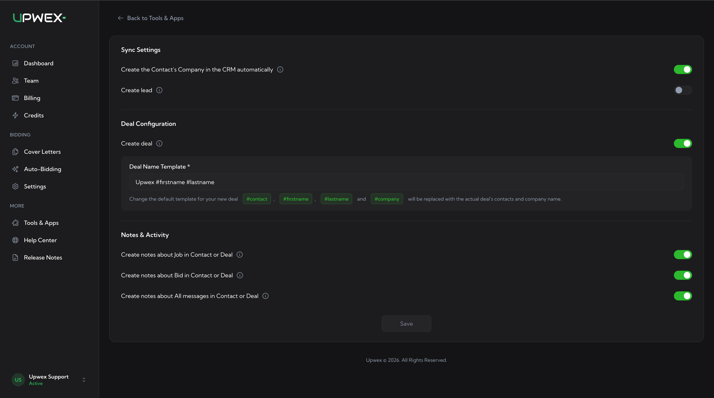714x398 pixels.
Task: Enable the Create lead toggle
Action: [683, 90]
